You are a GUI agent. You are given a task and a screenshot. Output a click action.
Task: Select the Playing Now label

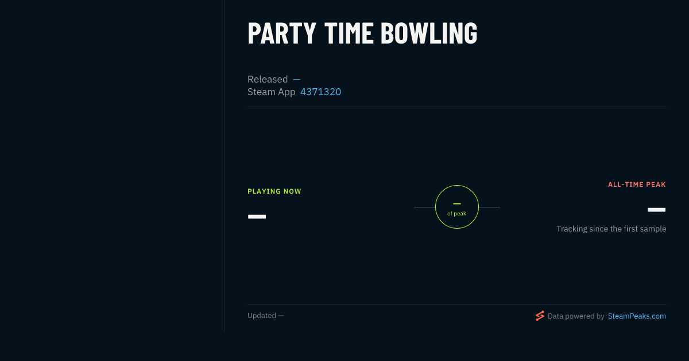coord(274,191)
